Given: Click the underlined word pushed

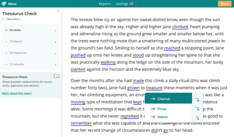Looking at the screenshot, I should [x=78, y=55].
